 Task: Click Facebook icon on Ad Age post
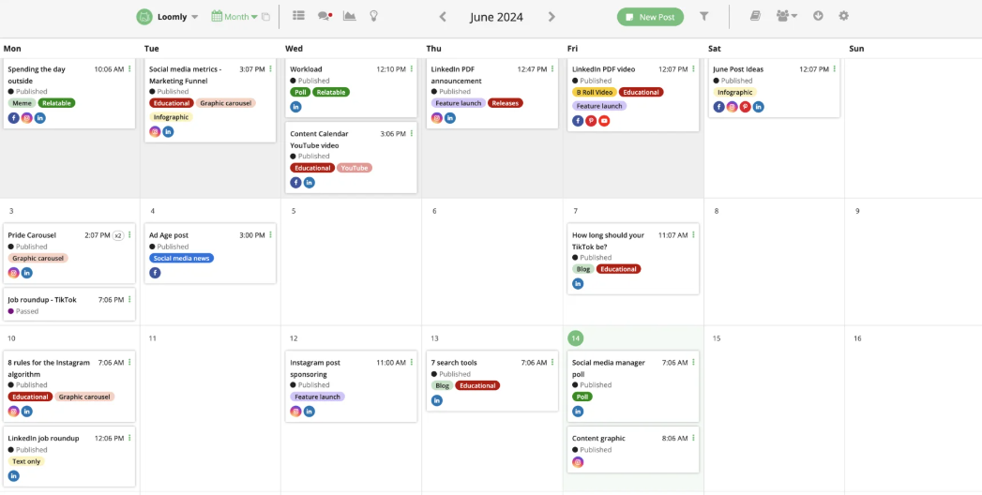click(155, 272)
